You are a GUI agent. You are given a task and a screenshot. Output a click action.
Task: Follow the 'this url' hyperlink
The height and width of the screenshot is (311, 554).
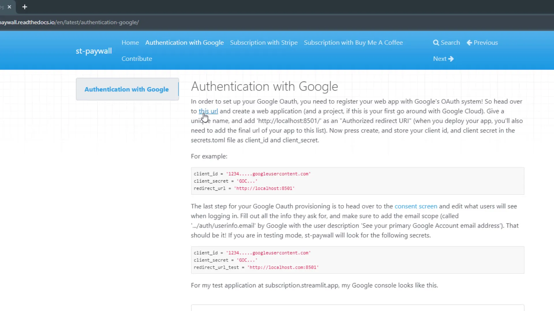tap(208, 111)
